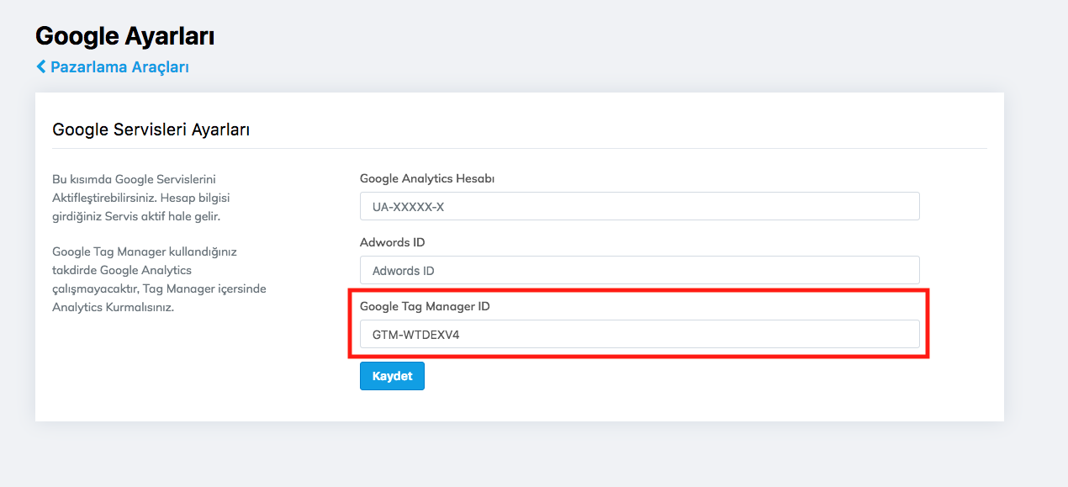This screenshot has height=487, width=1068.
Task: Click the line reading Analytics Kurmalısınız
Action: (113, 307)
